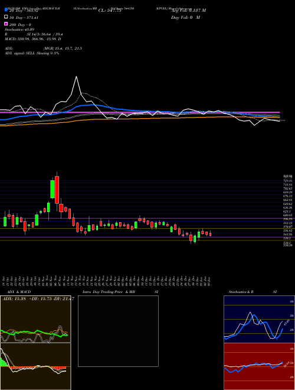Click the tall green candlestick before the peak
The height and width of the screenshot is (390, 295).
pos(53,189)
